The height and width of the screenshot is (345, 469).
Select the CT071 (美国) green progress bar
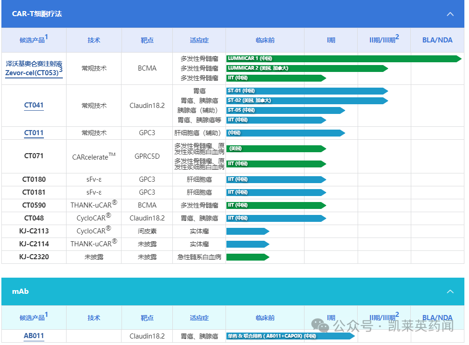click(275, 149)
